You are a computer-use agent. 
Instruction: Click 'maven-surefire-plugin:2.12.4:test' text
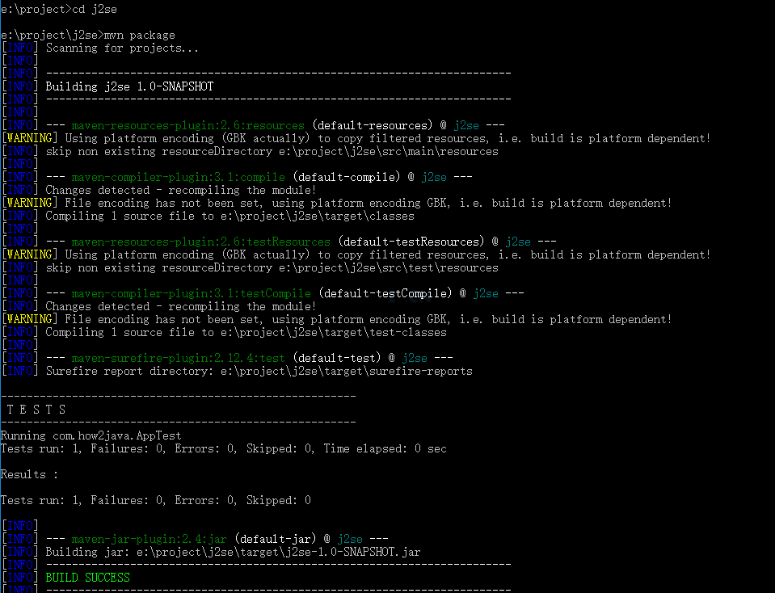(x=179, y=358)
